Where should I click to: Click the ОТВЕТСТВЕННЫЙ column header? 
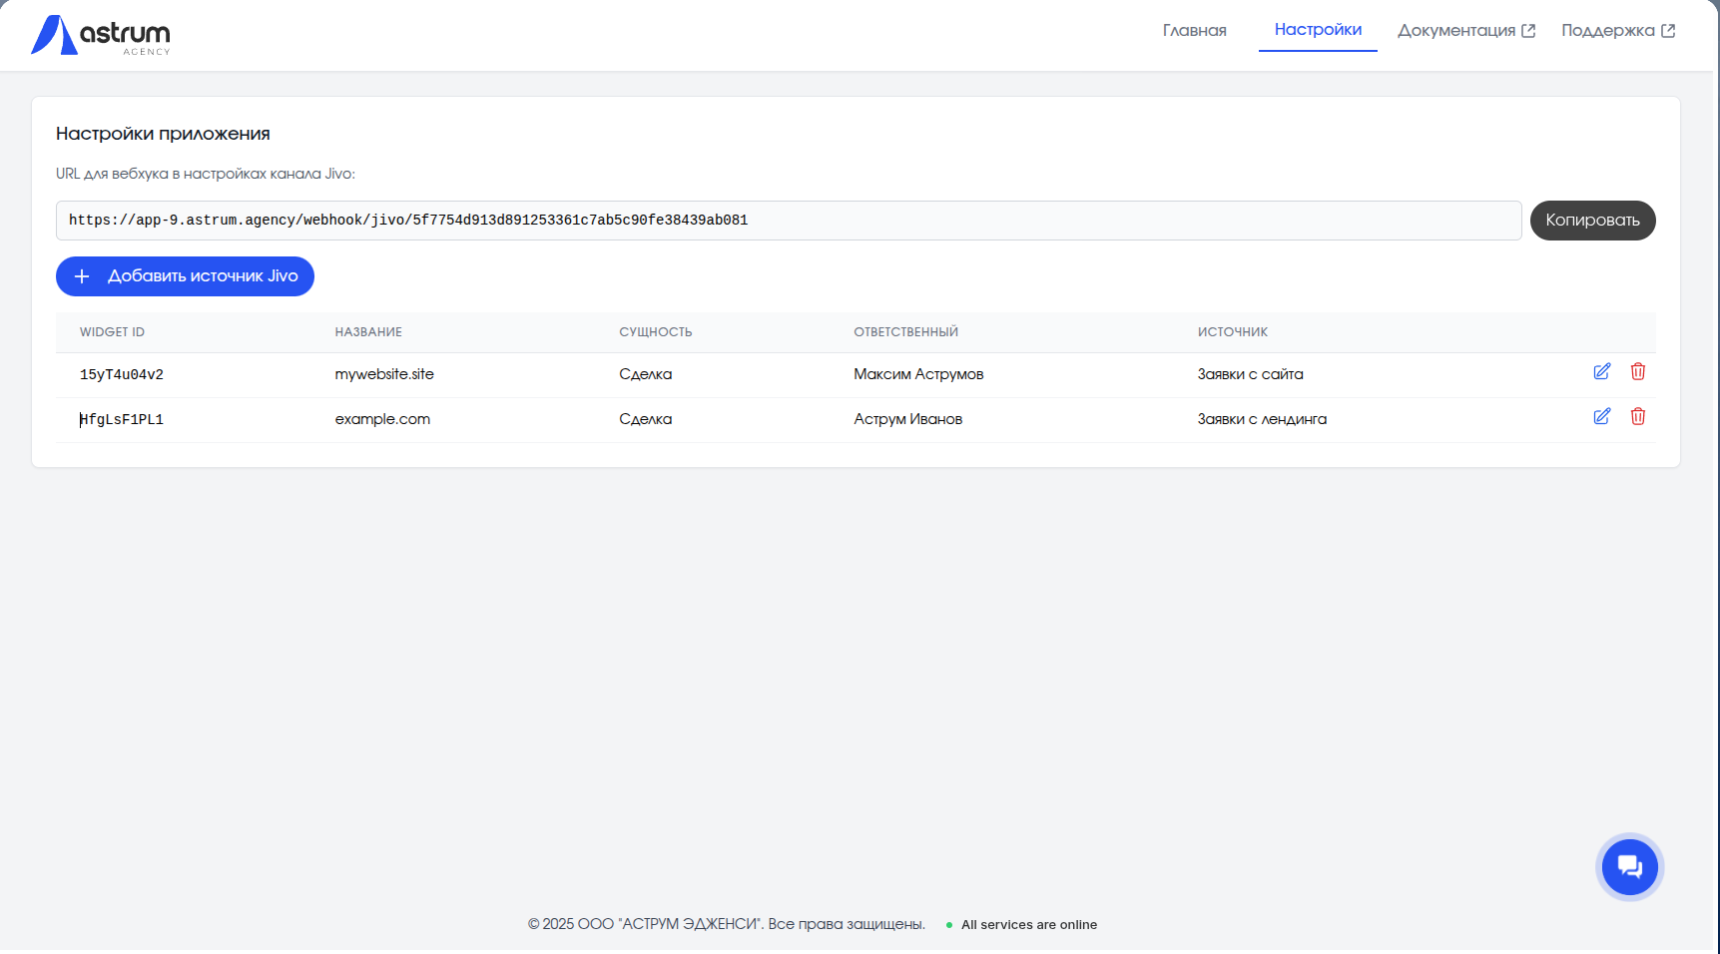(905, 332)
